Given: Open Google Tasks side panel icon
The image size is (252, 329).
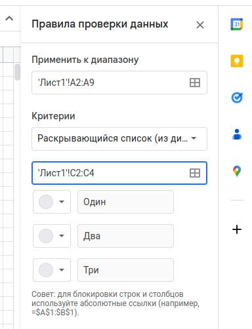Looking at the screenshot, I should (237, 98).
